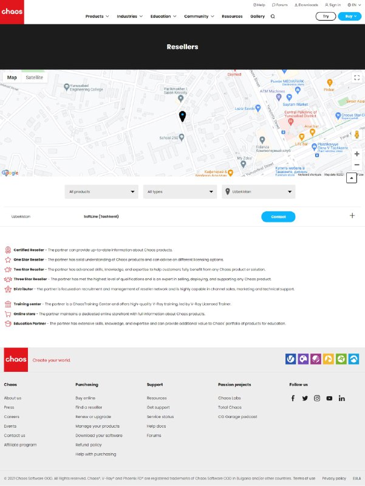The width and height of the screenshot is (365, 486).
Task: Open the site search magnifier icon
Action: [x=273, y=16]
